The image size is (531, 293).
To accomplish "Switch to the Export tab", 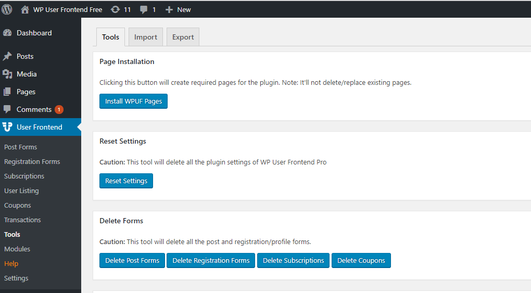I will (183, 37).
